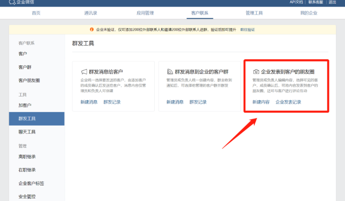Select 聊天工具 in the sidebar

tap(27, 132)
